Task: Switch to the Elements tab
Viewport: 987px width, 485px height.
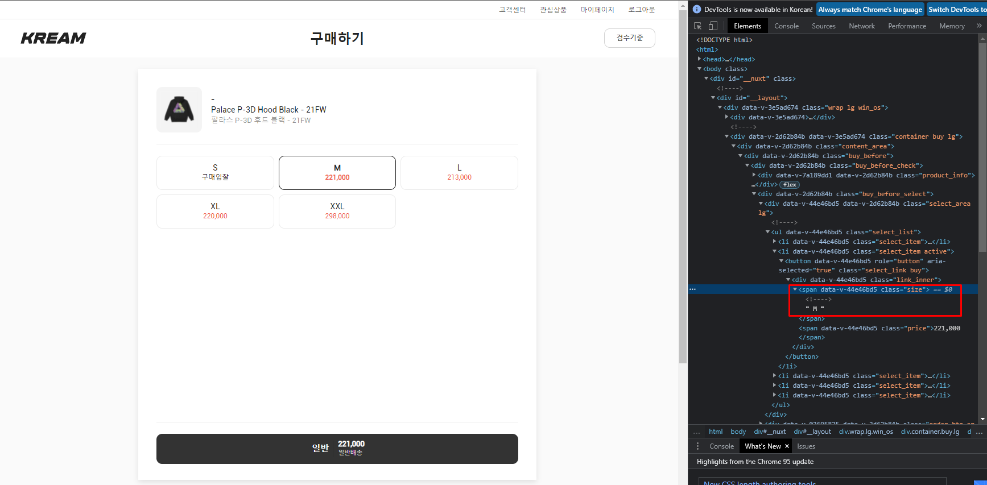Action: 748,26
